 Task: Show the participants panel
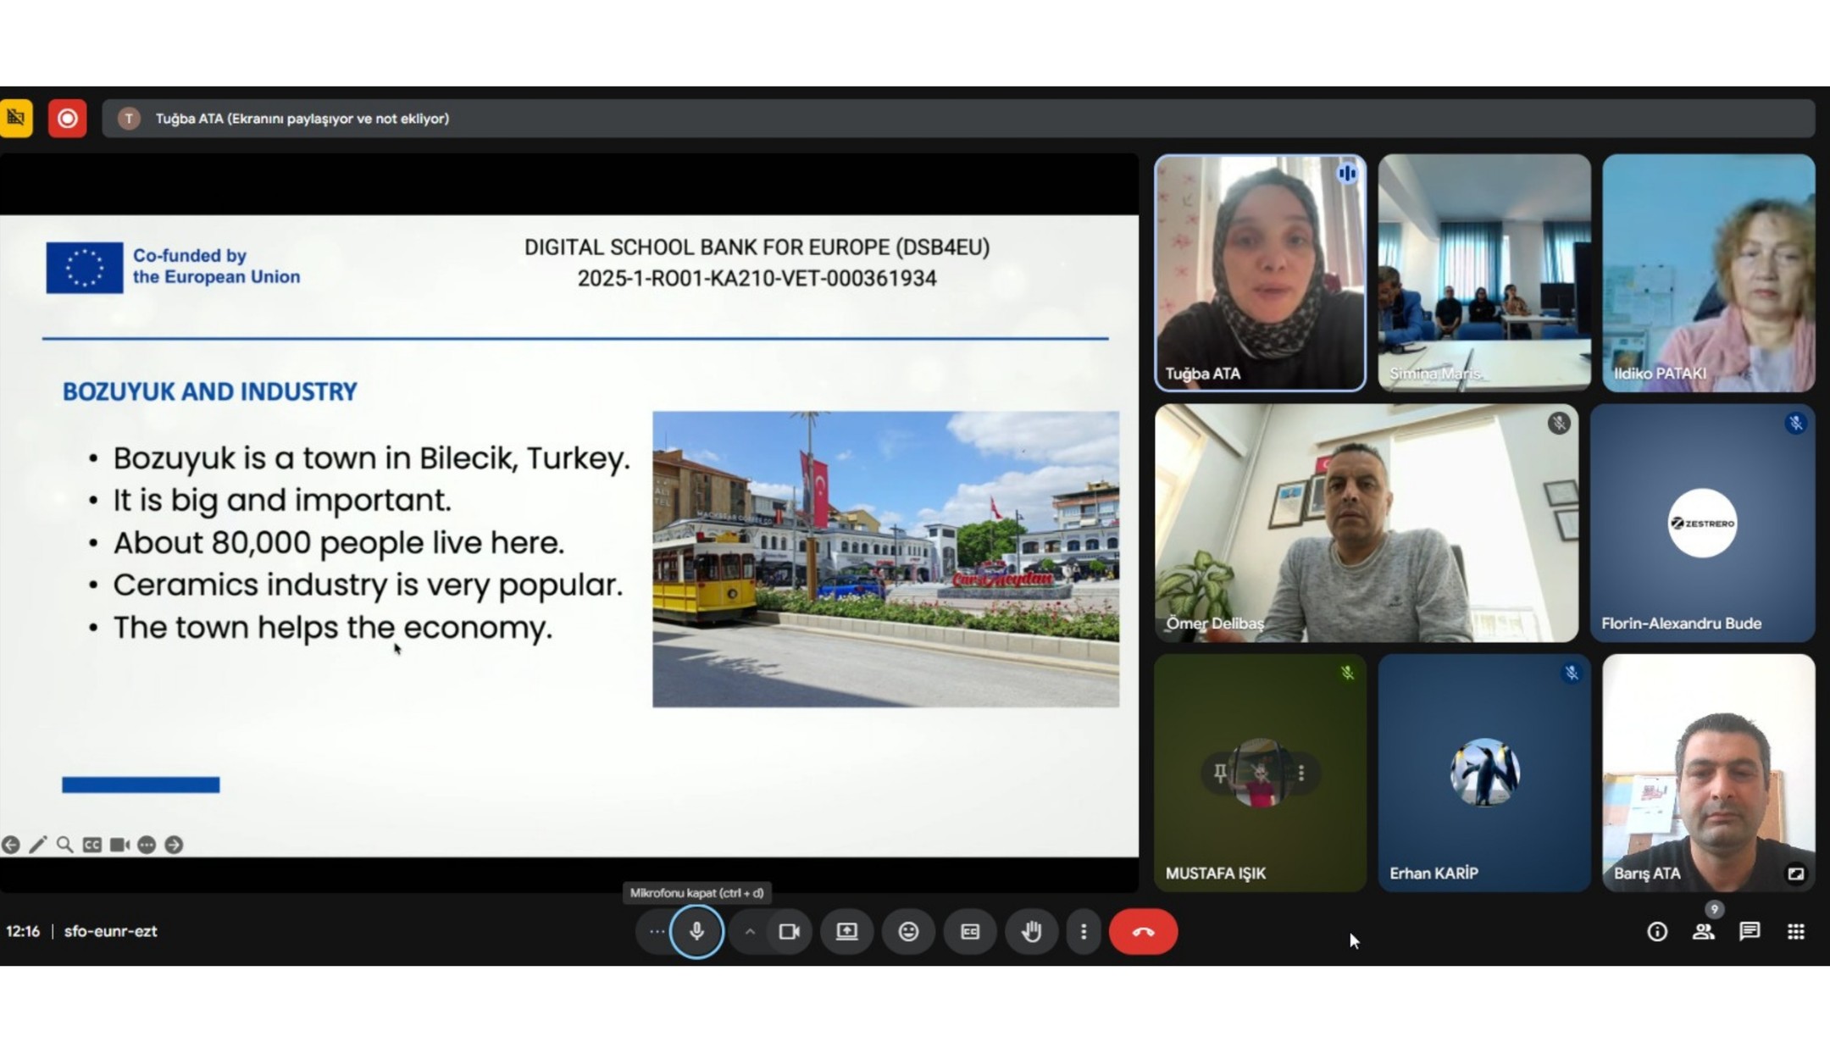(x=1703, y=931)
